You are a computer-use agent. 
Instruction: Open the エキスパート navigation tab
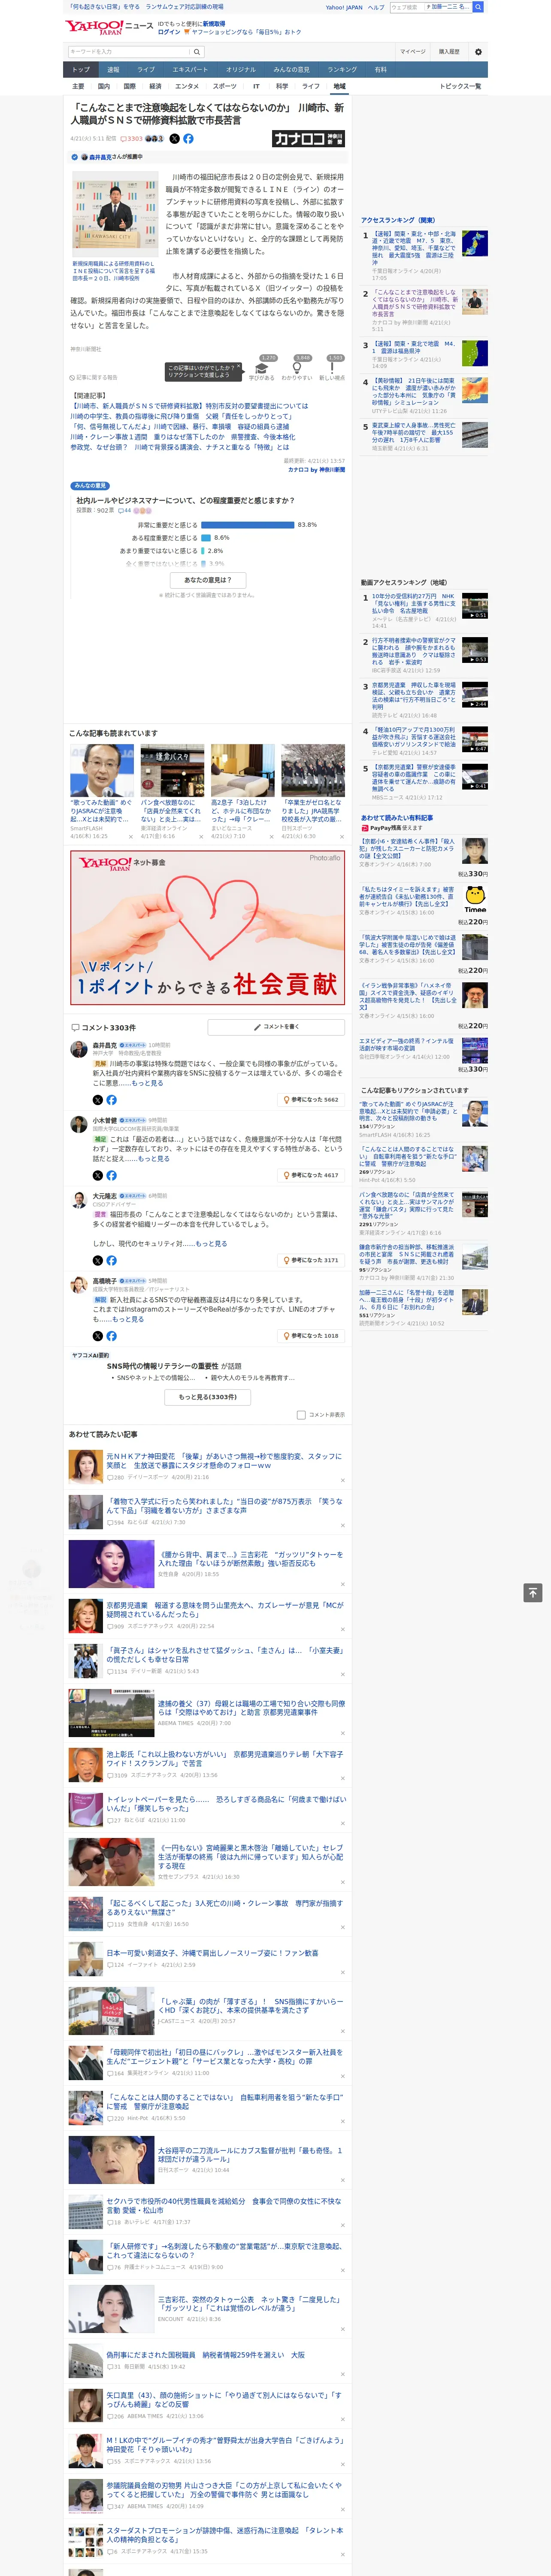pyautogui.click(x=190, y=70)
